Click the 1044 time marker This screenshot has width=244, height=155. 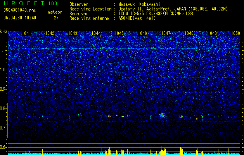96,33
